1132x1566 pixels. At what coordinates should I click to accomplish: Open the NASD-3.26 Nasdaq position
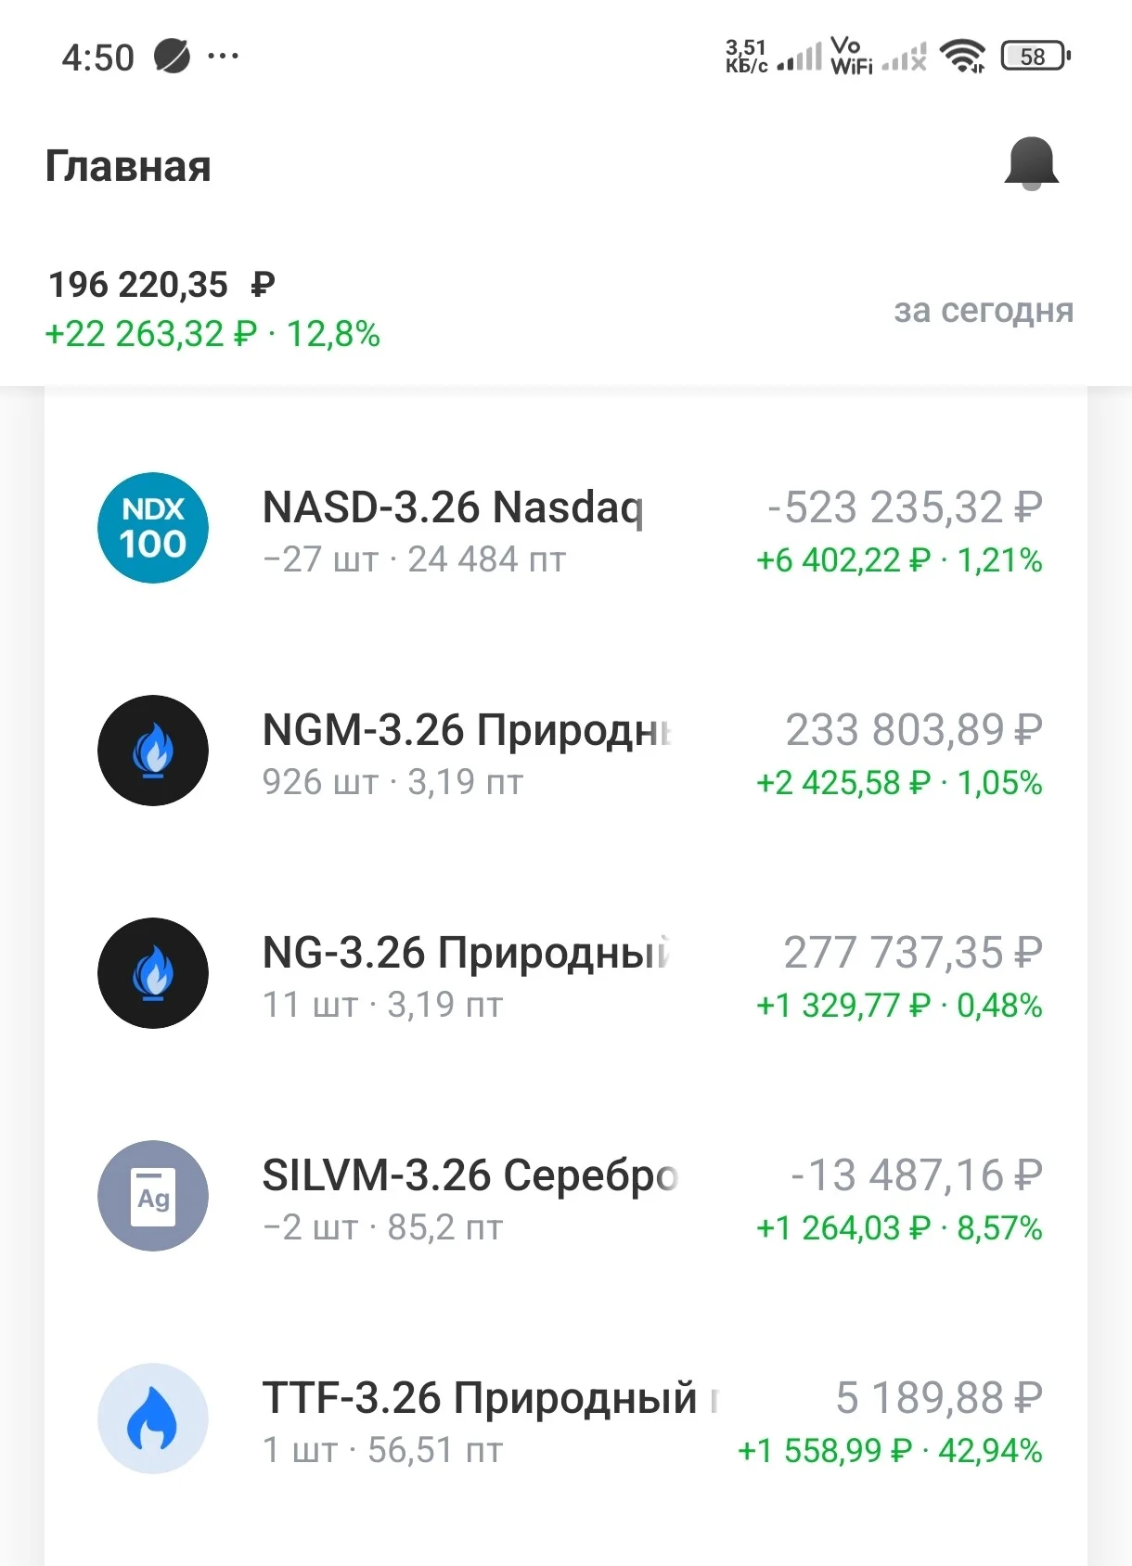click(x=566, y=529)
